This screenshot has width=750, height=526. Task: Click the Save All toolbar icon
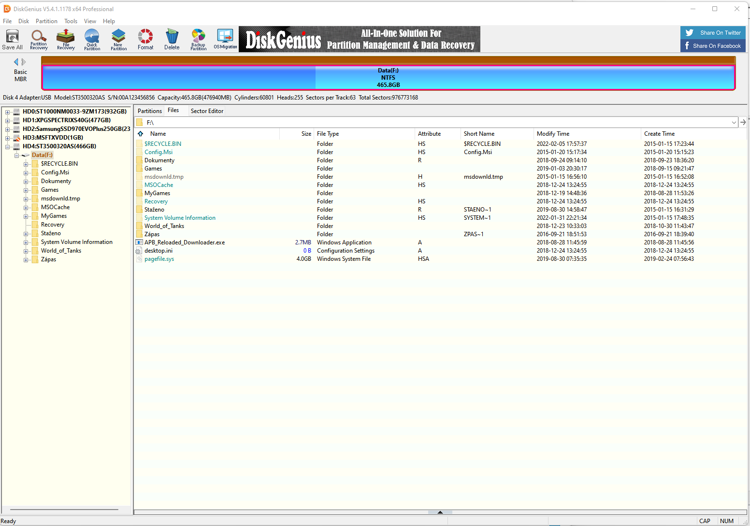coord(12,39)
